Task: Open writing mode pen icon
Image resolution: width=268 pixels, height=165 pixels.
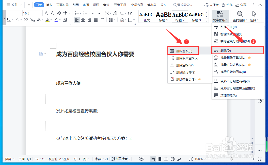Action: 179,159
